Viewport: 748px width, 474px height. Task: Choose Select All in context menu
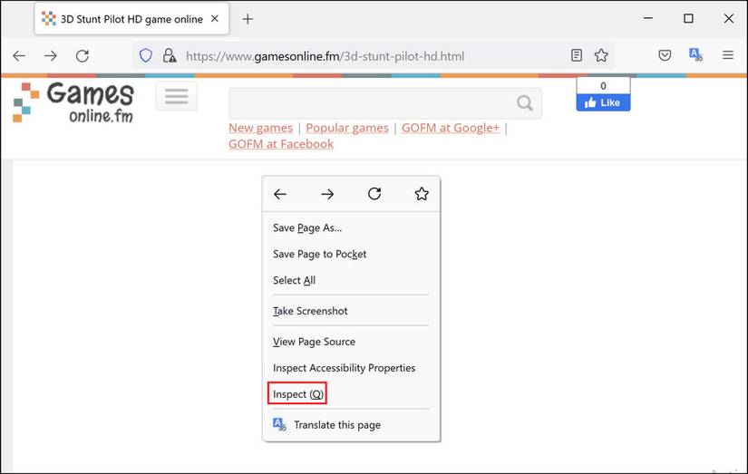pos(351,280)
